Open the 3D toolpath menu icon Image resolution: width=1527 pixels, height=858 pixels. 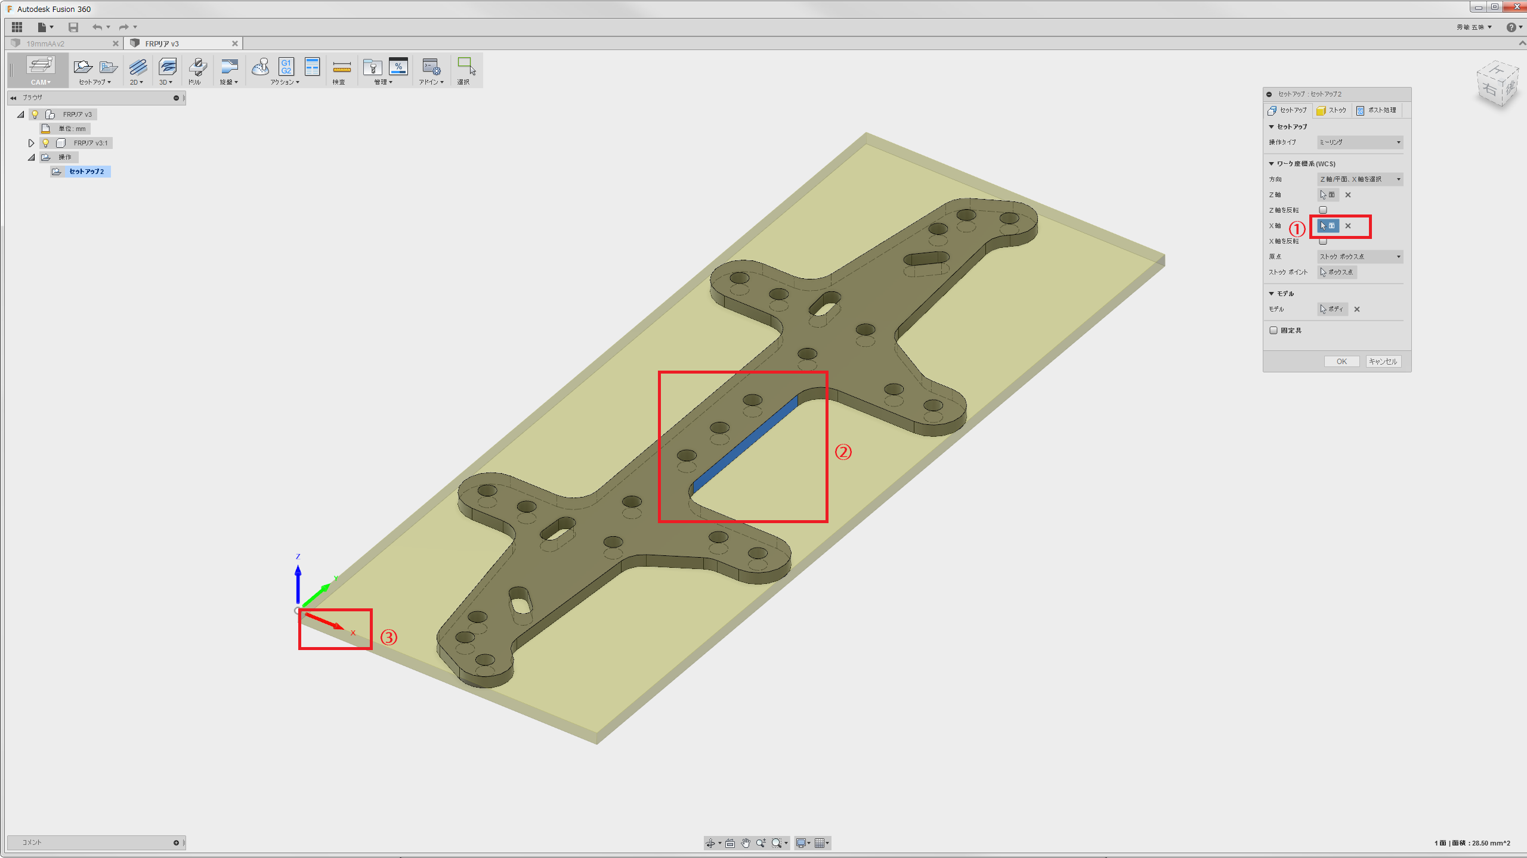[x=167, y=67]
